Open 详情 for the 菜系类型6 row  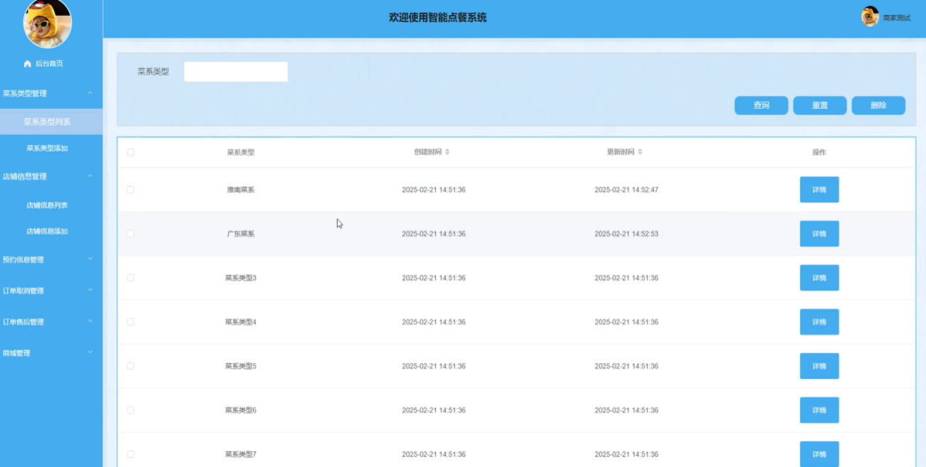pos(819,410)
